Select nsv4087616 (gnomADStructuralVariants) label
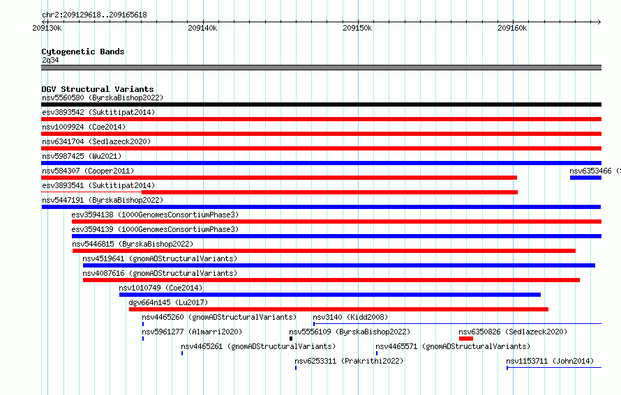The width and height of the screenshot is (621, 395). (160, 273)
